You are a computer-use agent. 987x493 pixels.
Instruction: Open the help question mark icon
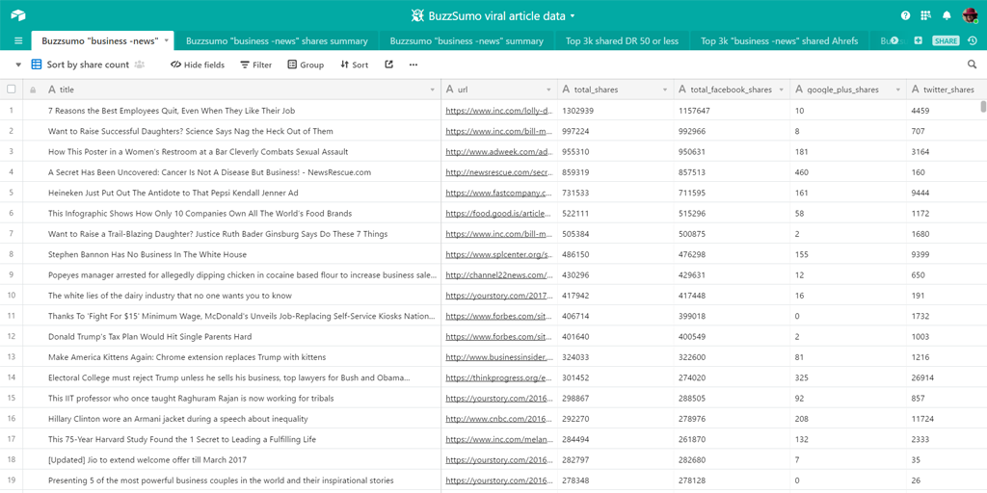tap(905, 15)
